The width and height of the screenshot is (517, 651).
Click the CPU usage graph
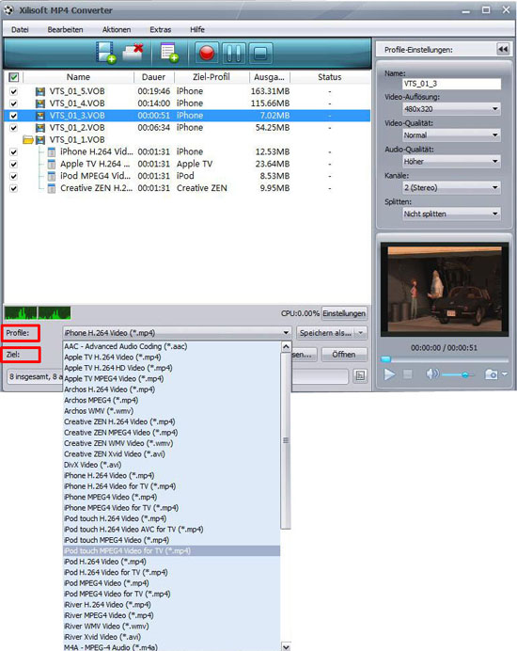(38, 313)
